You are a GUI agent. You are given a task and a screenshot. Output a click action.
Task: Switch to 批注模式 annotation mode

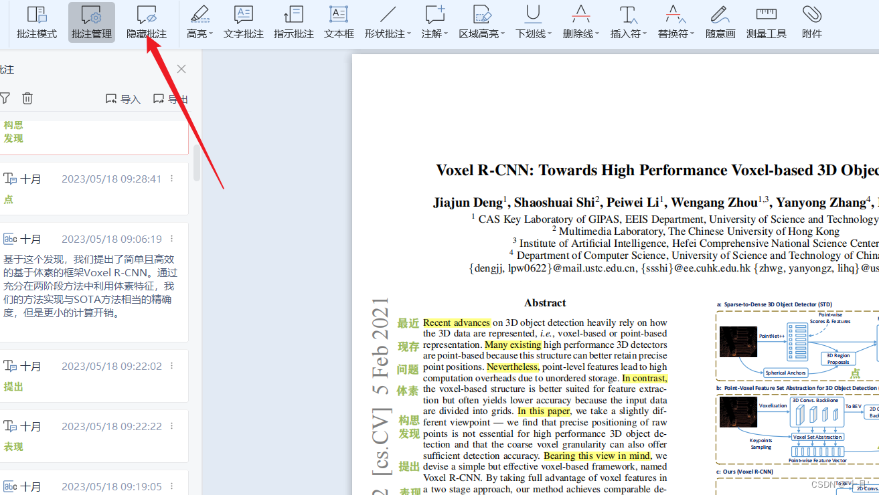pyautogui.click(x=37, y=22)
